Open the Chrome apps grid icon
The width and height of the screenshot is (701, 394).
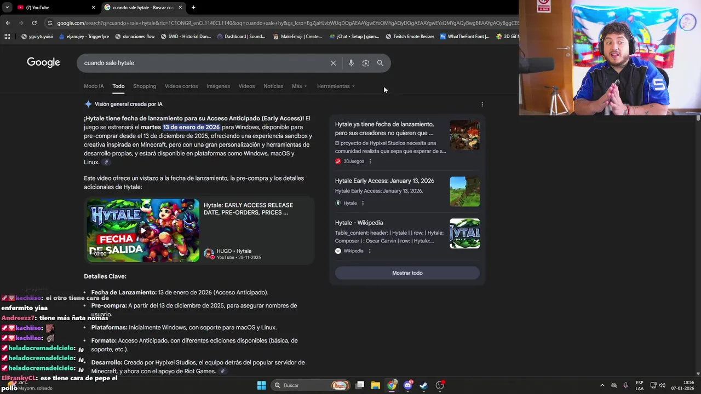tap(7, 37)
